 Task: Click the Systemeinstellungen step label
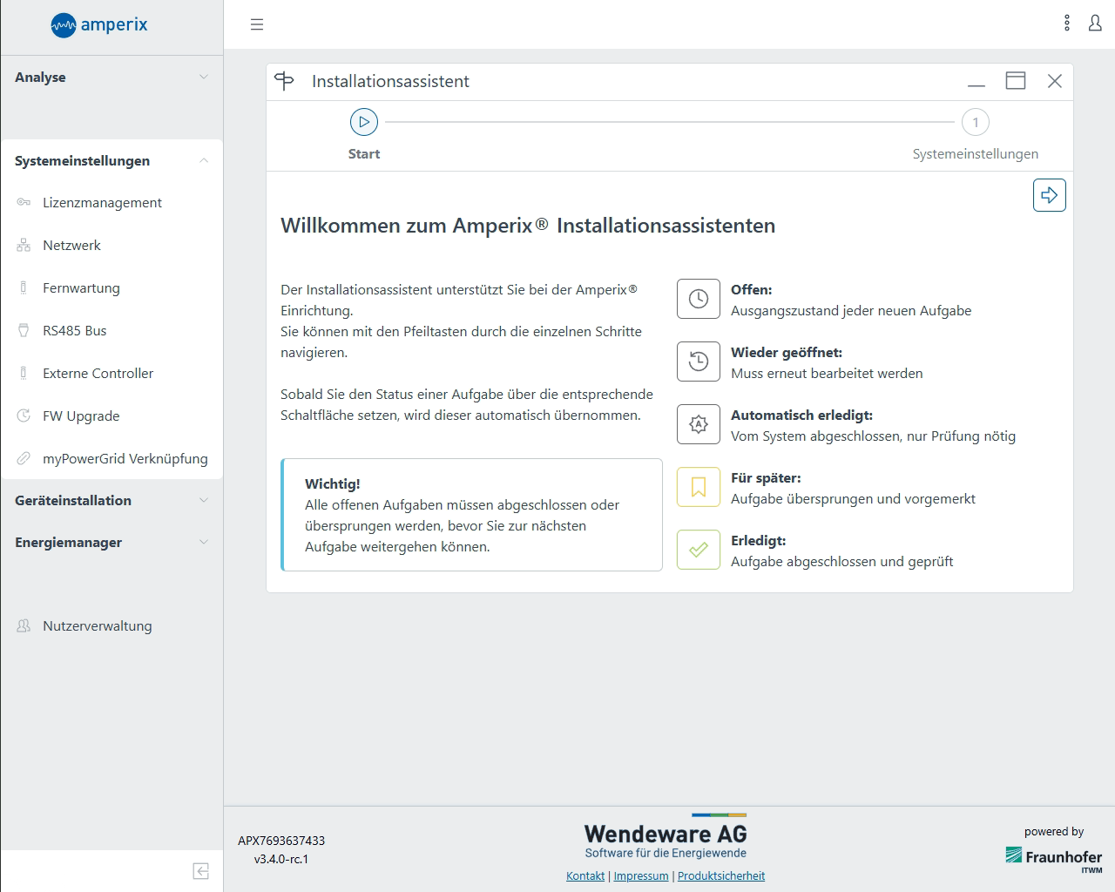[x=976, y=154]
